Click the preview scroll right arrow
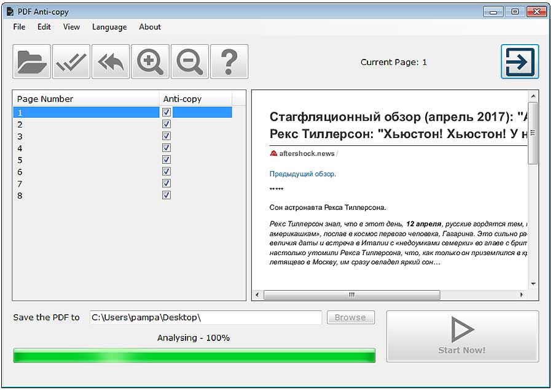Image resolution: width=553 pixels, height=390 pixels. pos(522,294)
